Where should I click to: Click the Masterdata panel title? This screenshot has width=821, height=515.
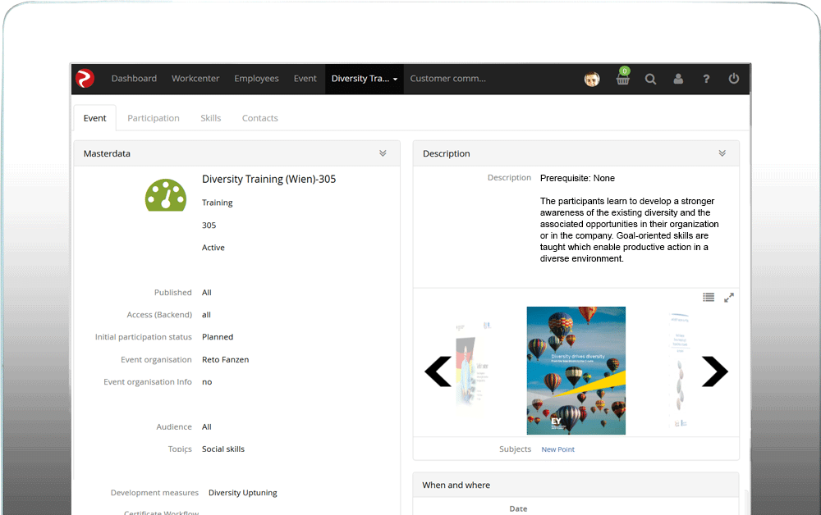pos(107,153)
